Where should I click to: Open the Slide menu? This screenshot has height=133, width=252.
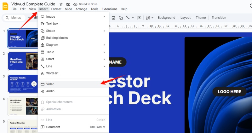pyautogui.click(x=68, y=9)
